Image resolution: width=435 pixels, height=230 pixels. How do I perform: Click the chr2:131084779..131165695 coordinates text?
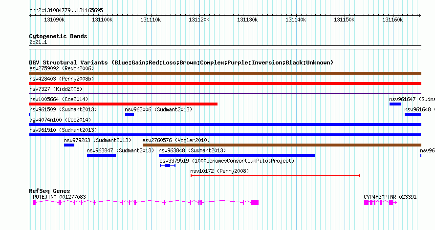[66, 10]
